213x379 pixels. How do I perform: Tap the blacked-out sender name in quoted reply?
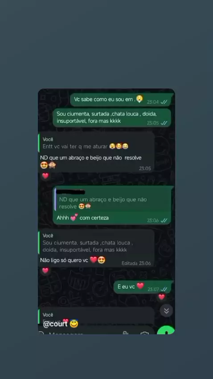coord(72,192)
